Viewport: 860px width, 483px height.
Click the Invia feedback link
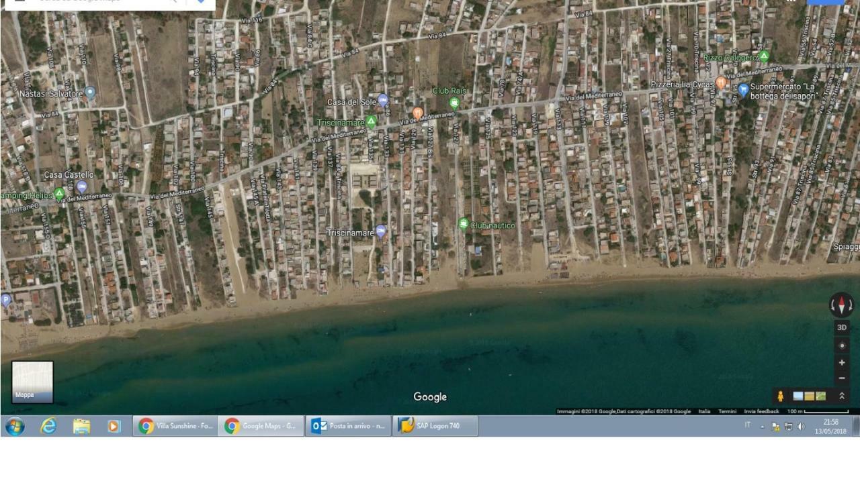761,411
